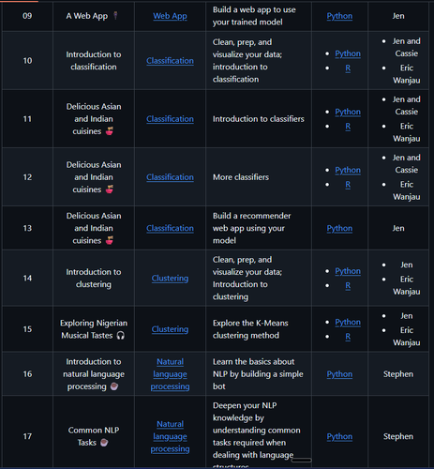Open Python link for recommender web app lesson
Screen dimensions: 434x469
(339, 228)
